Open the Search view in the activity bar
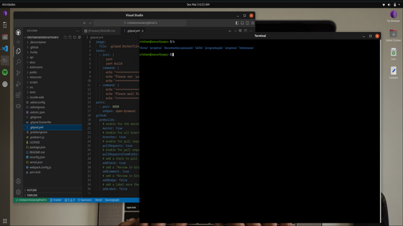Image resolution: width=403 pixels, height=226 pixels. (x=18, y=62)
